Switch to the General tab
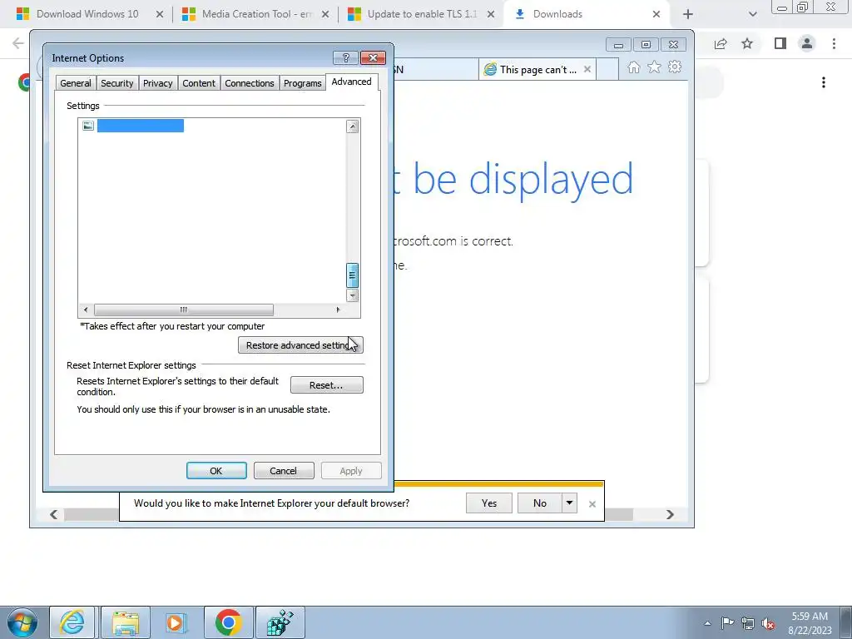The image size is (852, 639). pos(76,83)
